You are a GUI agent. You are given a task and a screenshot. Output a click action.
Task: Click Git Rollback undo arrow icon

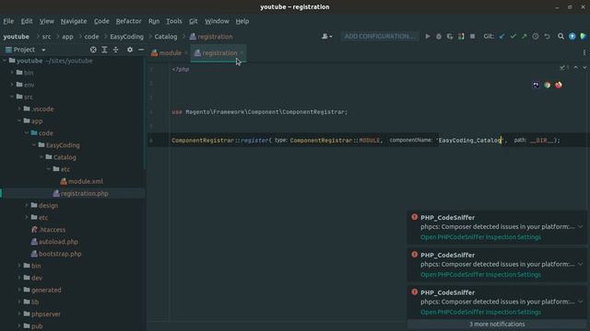click(x=547, y=37)
